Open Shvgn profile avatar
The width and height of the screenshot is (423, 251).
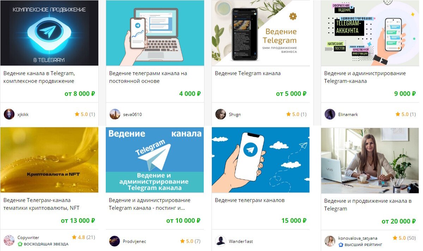pos(221,114)
